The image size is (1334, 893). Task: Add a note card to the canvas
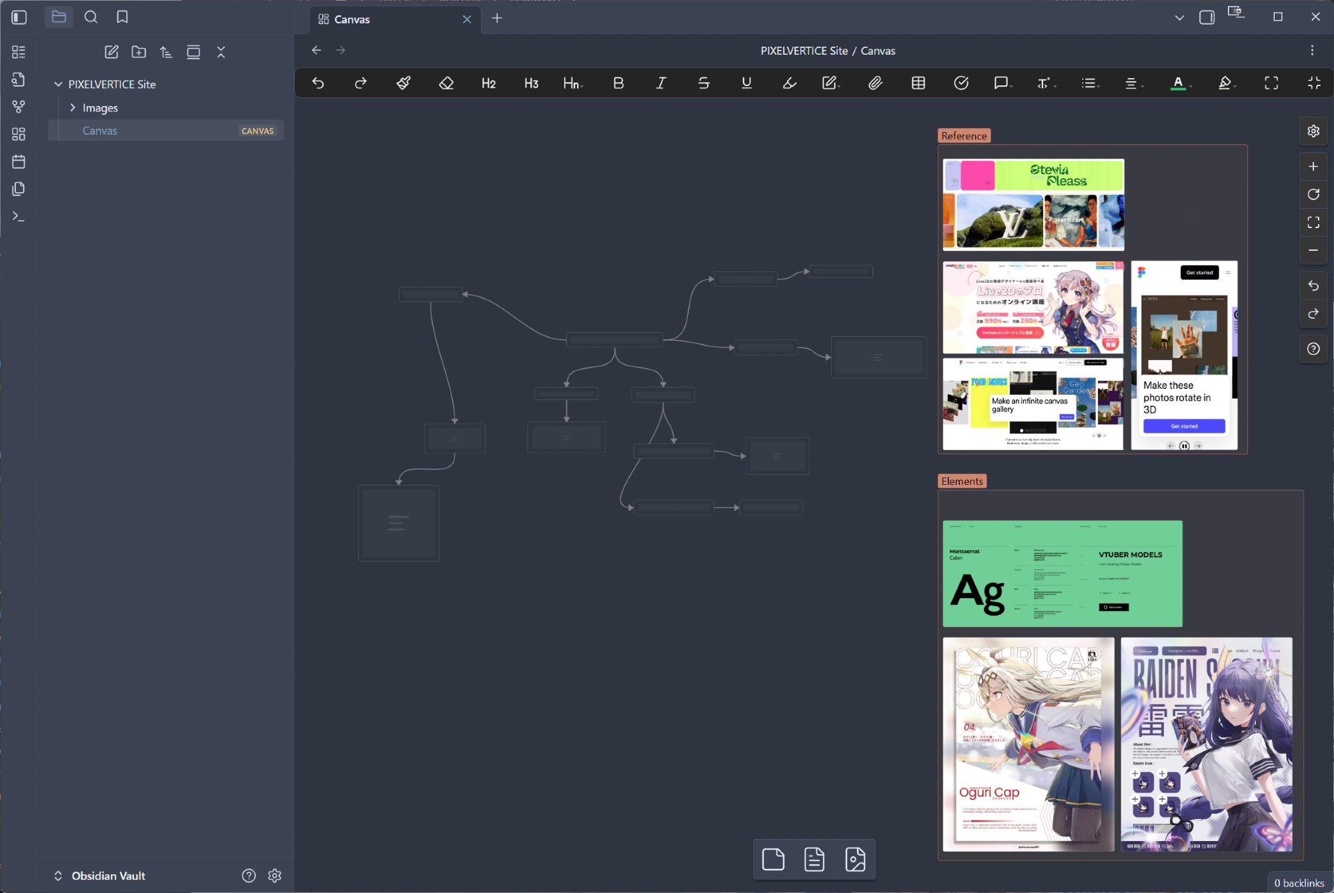pos(773,859)
